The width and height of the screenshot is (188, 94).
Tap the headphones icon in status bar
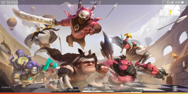[168, 2]
